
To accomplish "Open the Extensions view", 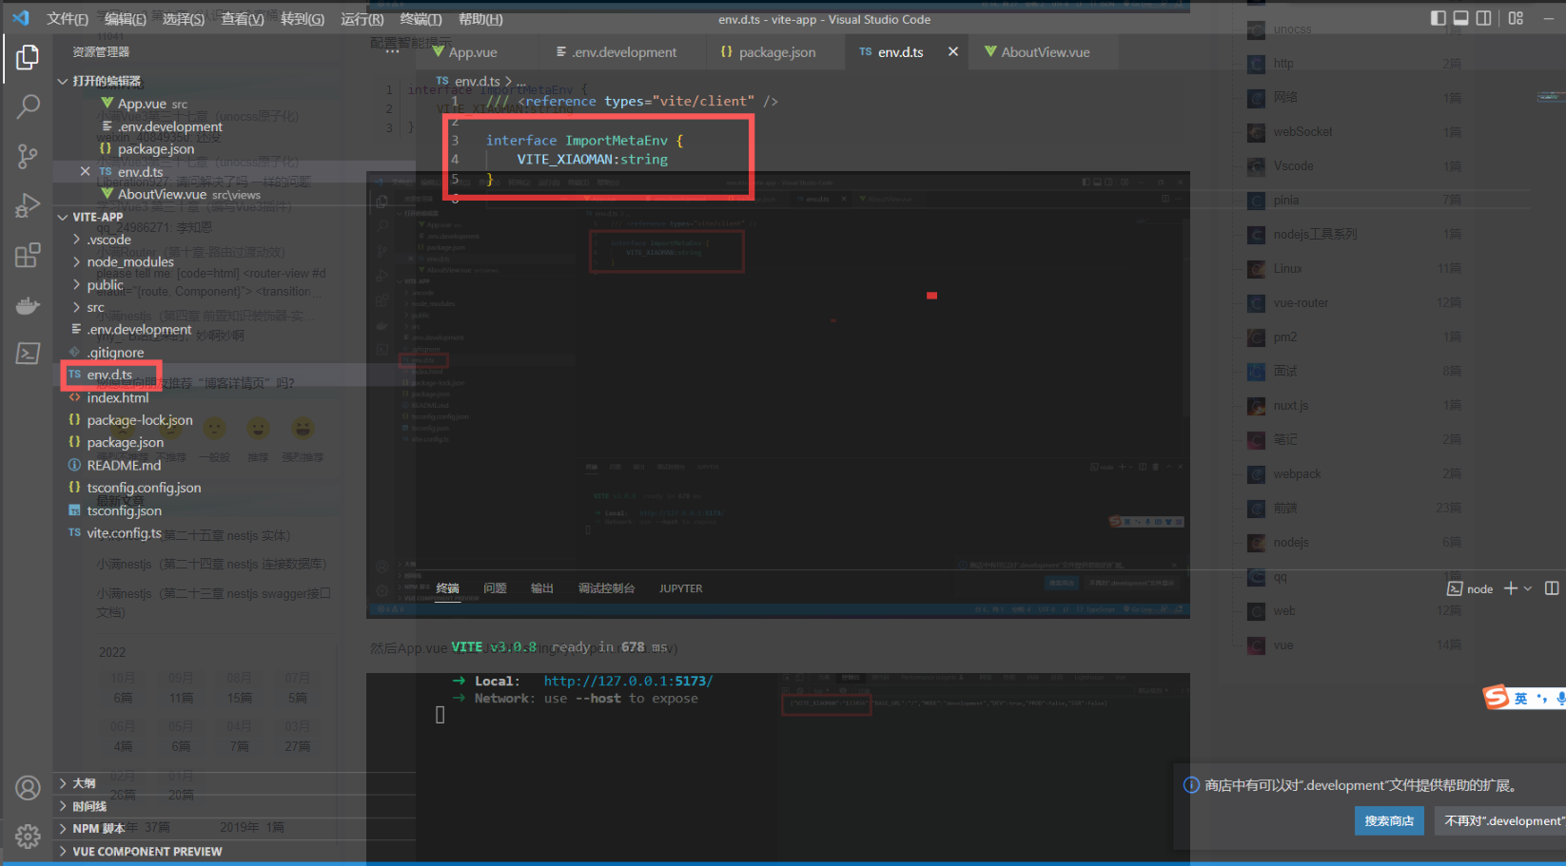I will click(28, 255).
